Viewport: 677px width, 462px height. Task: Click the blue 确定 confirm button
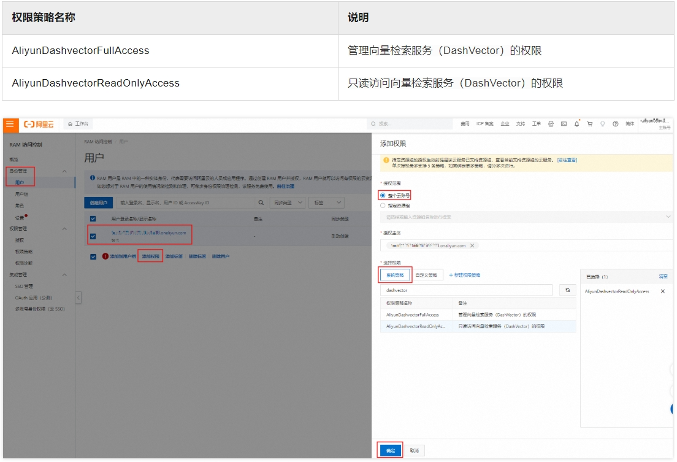pyautogui.click(x=390, y=450)
